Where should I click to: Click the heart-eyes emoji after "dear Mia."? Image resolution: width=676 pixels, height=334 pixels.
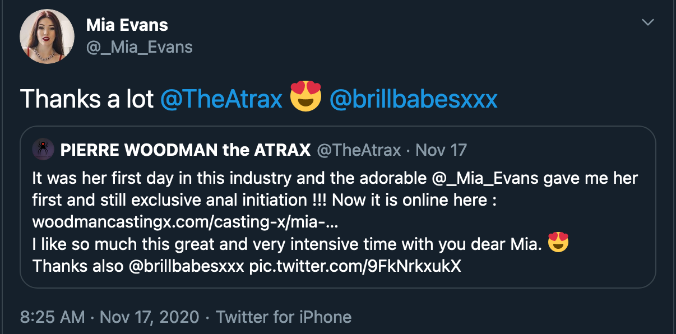(x=558, y=244)
